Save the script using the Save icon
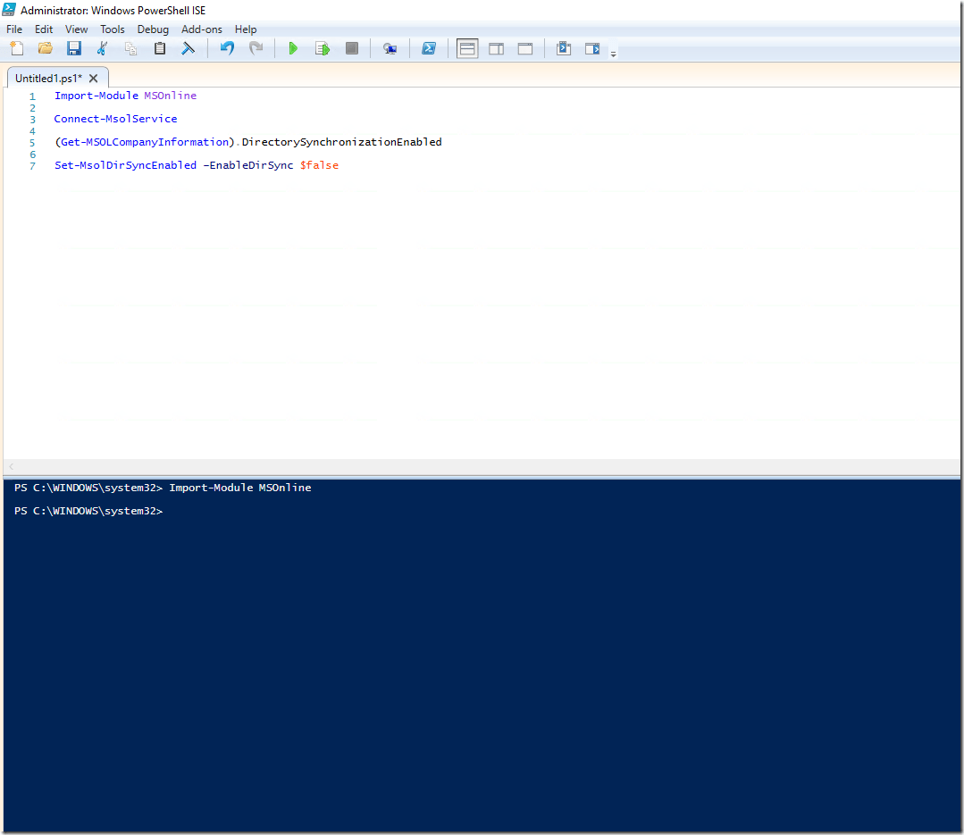Image resolution: width=964 pixels, height=835 pixels. 73,48
